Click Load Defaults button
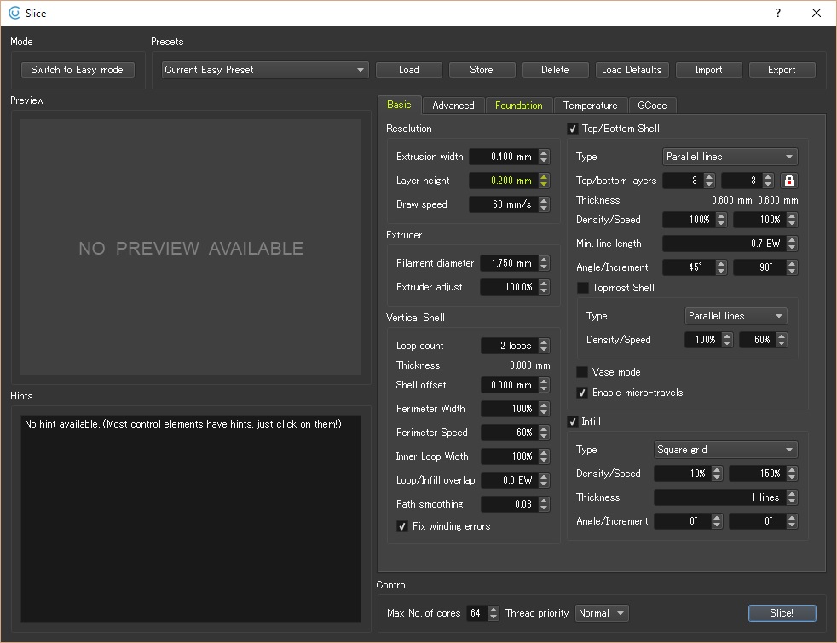 coord(632,70)
